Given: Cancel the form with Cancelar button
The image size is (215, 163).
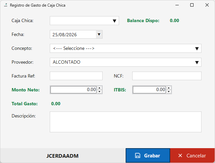Looking at the screenshot, I should [192, 156].
